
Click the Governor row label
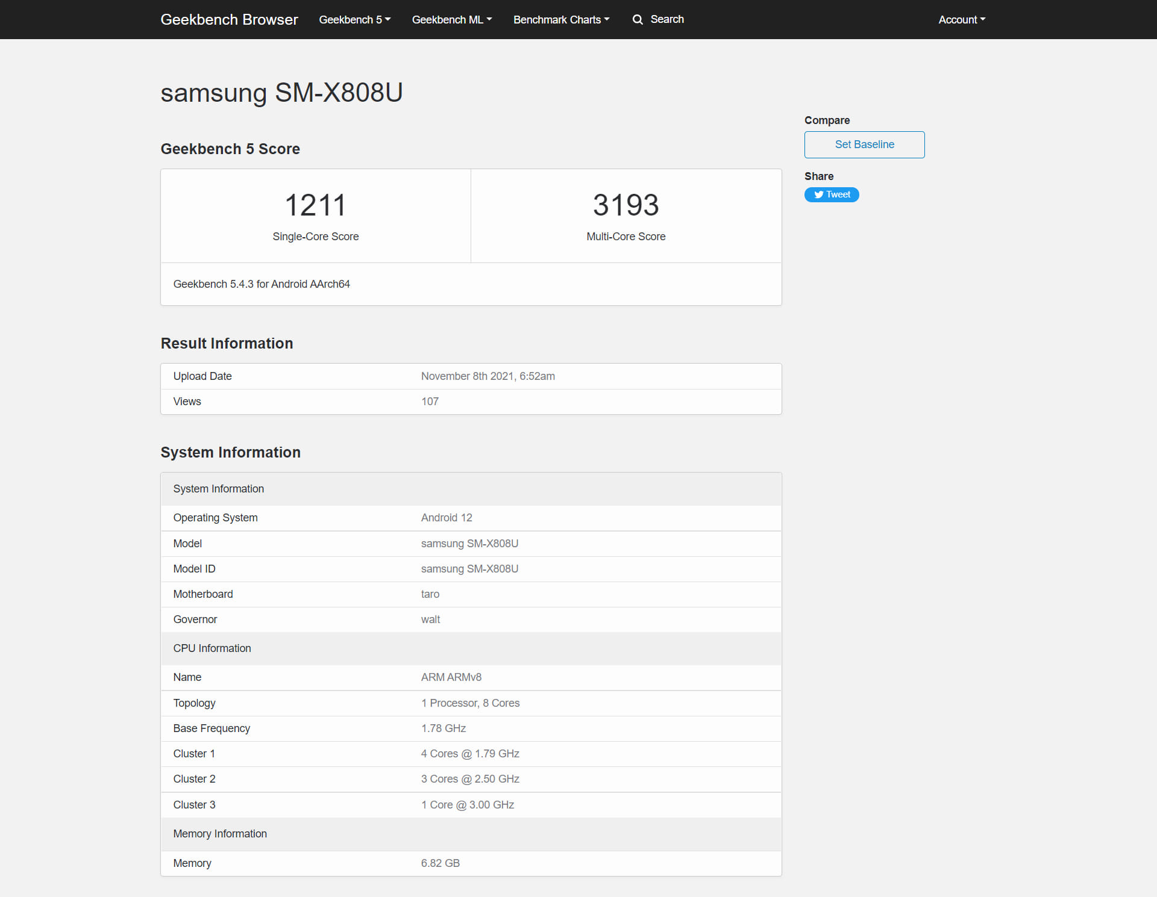click(195, 619)
